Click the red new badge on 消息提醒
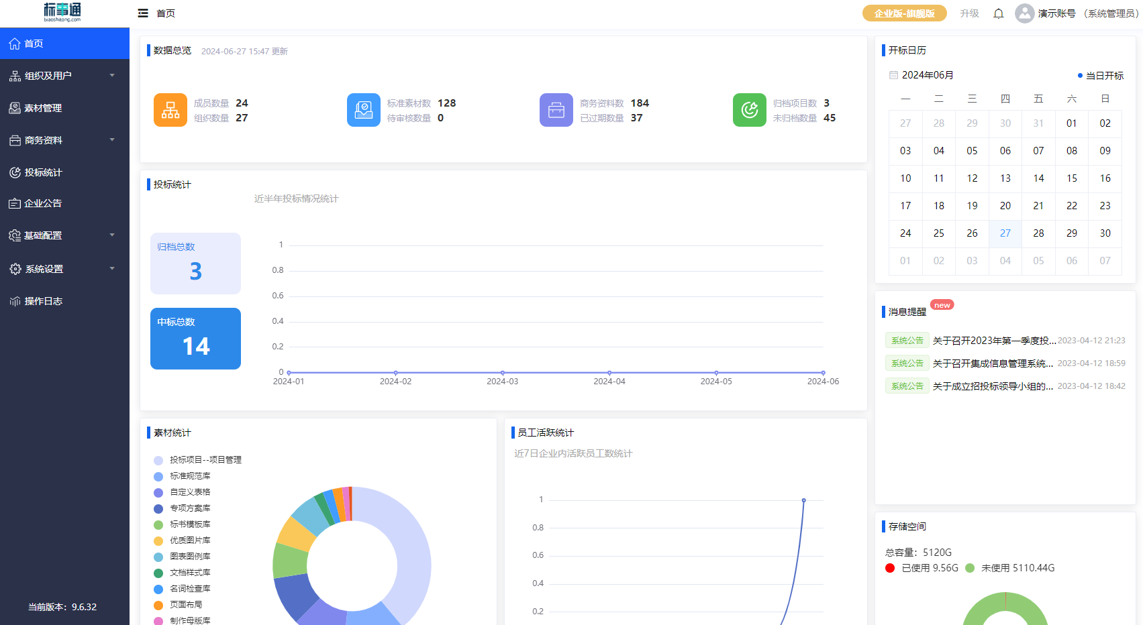This screenshot has width=1143, height=625. 942,305
